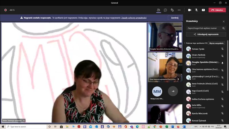Open the meeting chat icon
The image size is (229, 129).
[165, 10]
